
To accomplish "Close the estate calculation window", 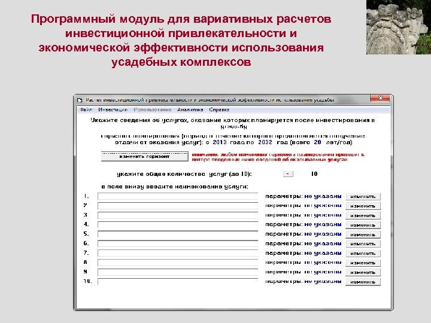I will [380, 98].
